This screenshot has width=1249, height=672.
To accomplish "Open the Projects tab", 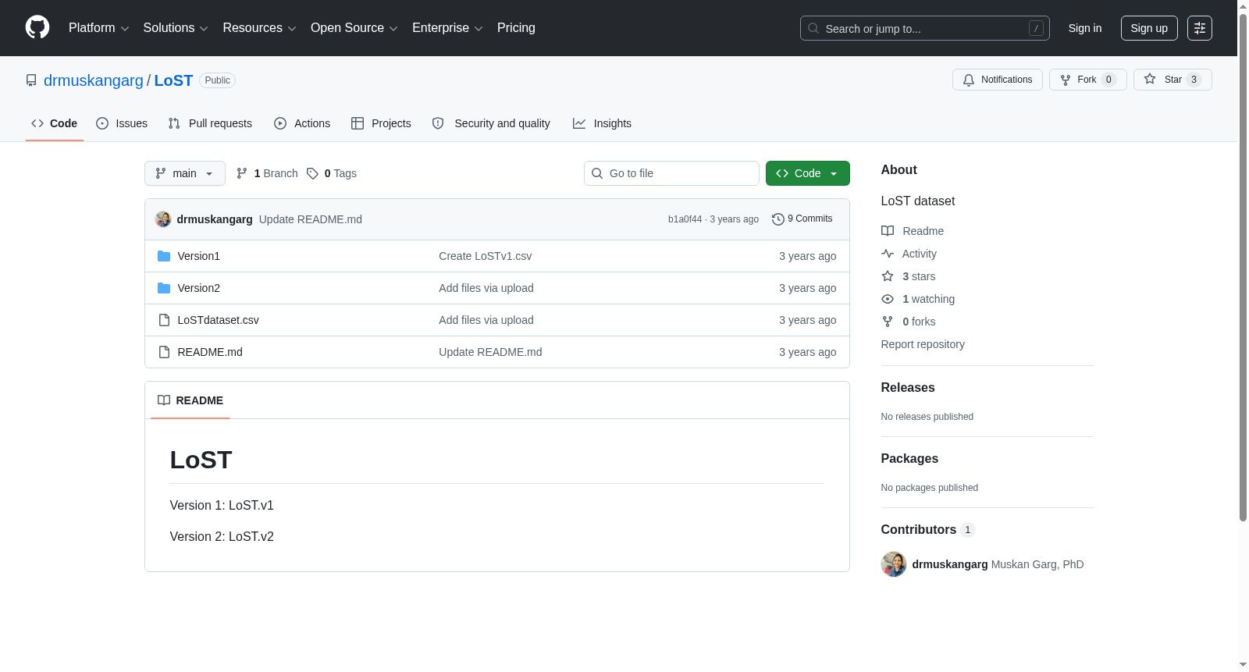I will coord(381,123).
